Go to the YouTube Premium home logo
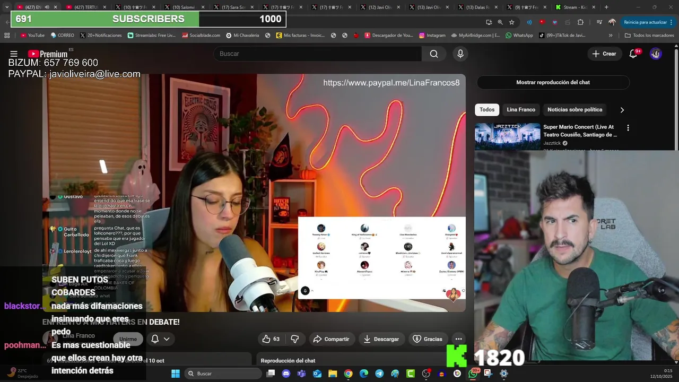Viewport: 679px width, 382px height. pos(48,54)
